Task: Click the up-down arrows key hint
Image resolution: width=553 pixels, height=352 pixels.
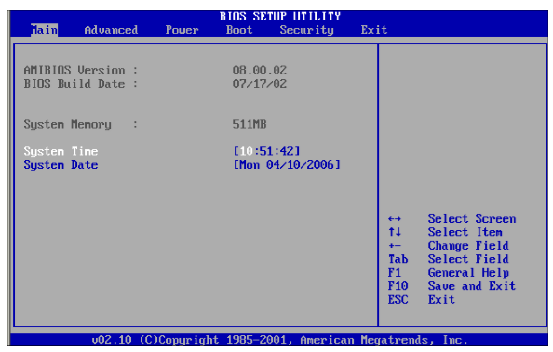Action: pos(395,232)
